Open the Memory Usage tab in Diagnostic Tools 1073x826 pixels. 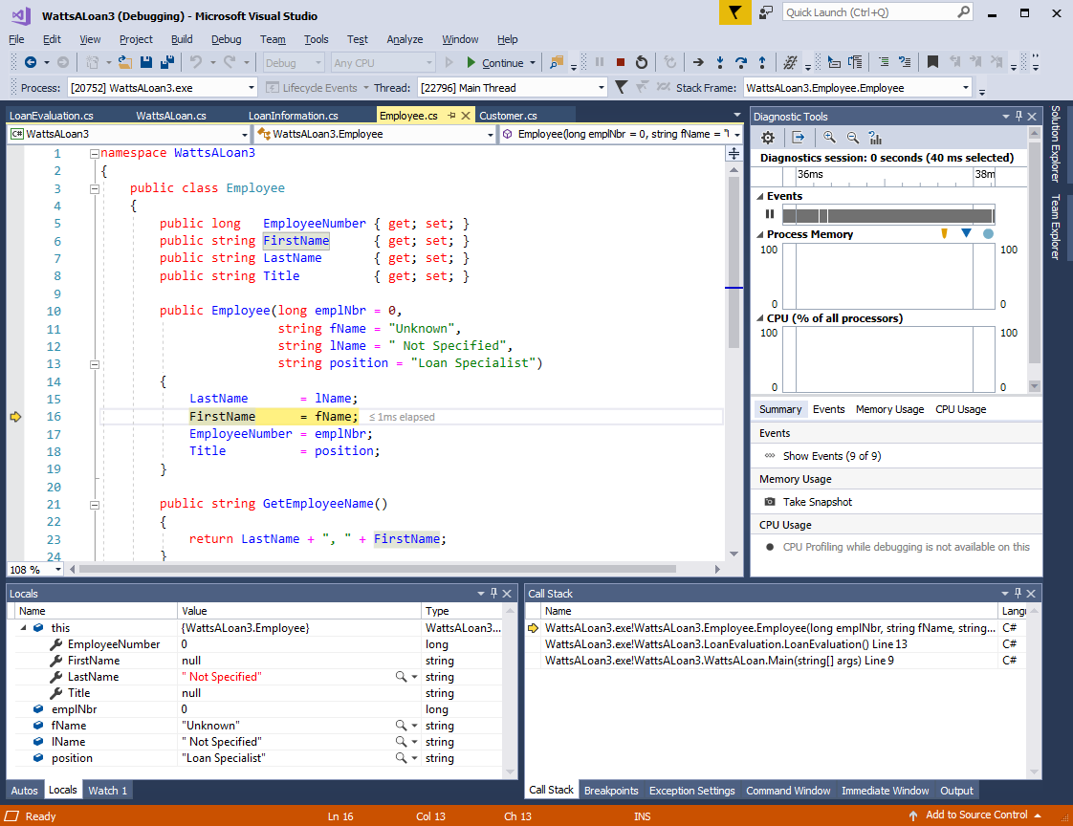pyautogui.click(x=889, y=409)
